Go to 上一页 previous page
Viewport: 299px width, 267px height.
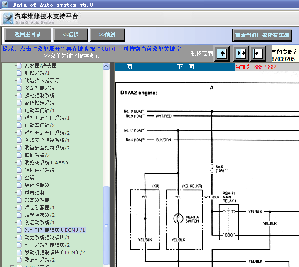pyautogui.click(x=124, y=67)
